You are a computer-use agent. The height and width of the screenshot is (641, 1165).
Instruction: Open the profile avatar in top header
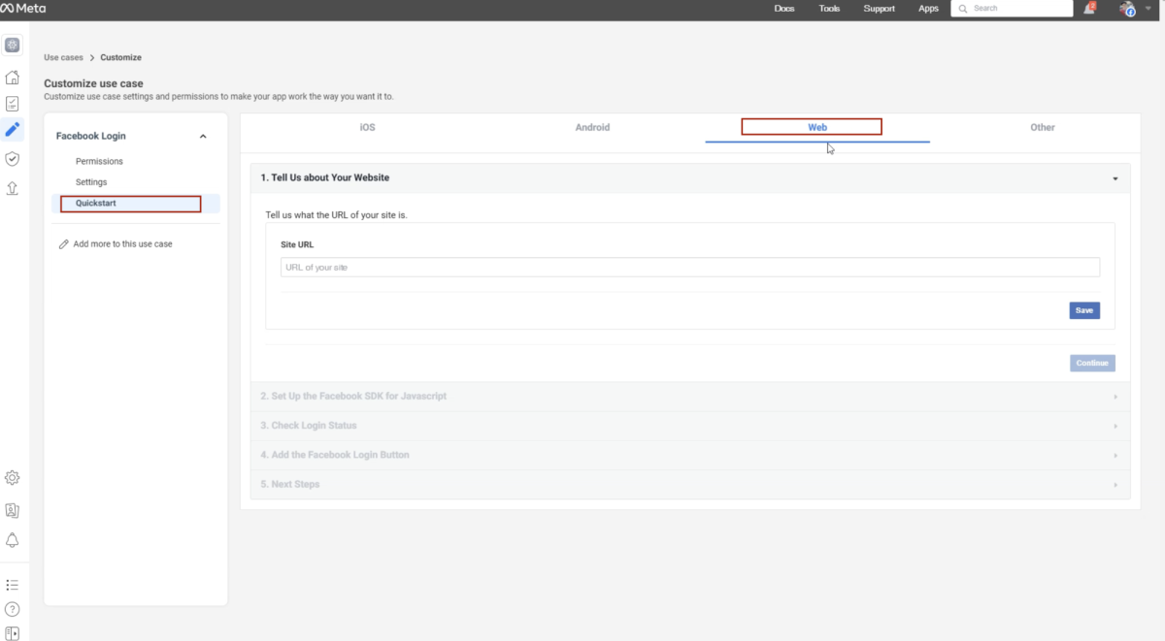coord(1127,9)
